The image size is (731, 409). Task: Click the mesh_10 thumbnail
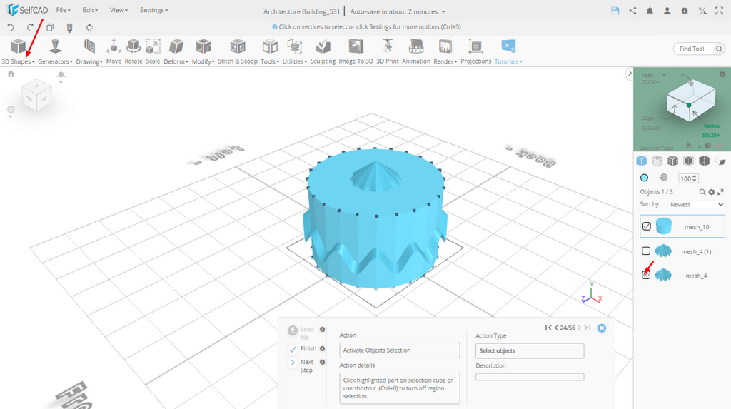[x=664, y=226]
